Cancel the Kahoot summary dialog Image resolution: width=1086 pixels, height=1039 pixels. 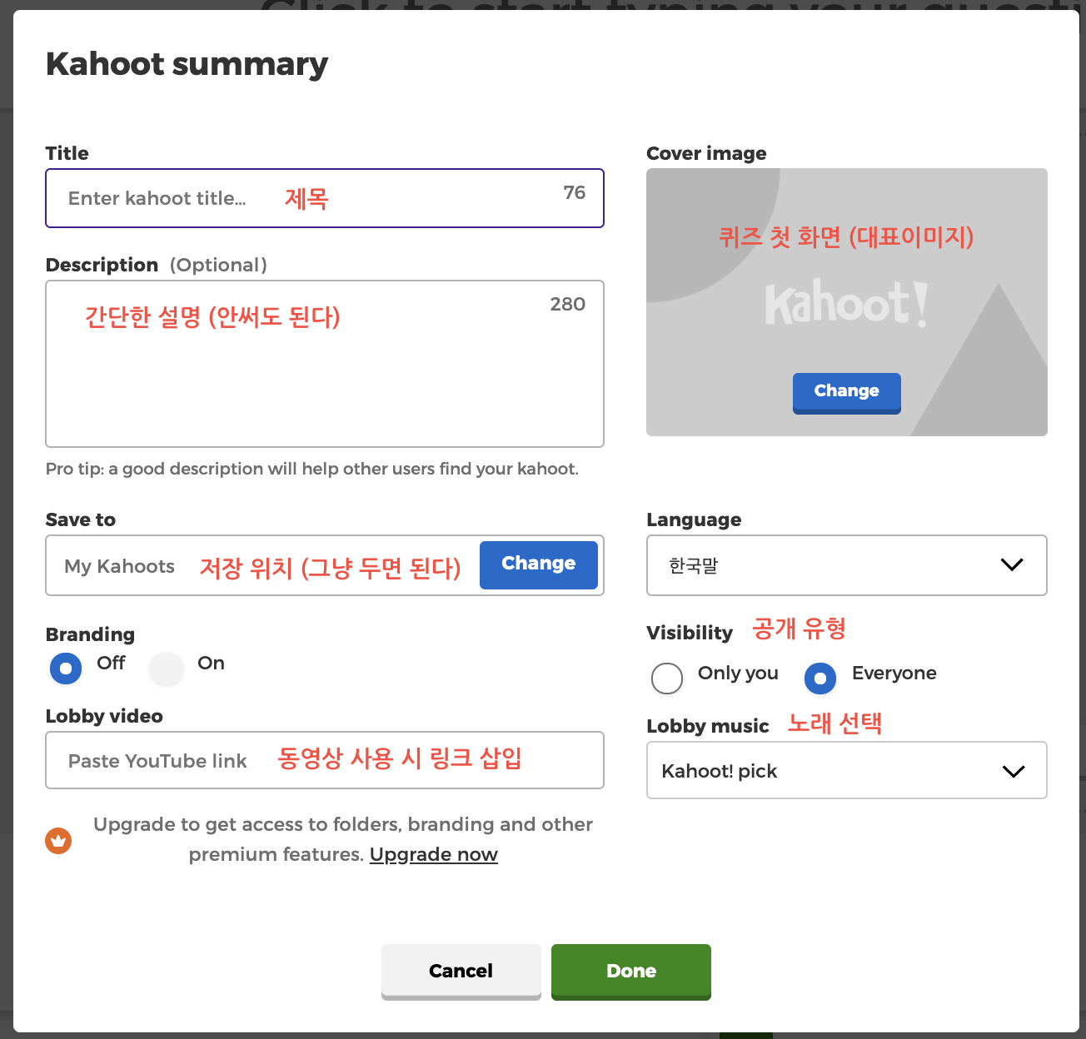point(461,971)
